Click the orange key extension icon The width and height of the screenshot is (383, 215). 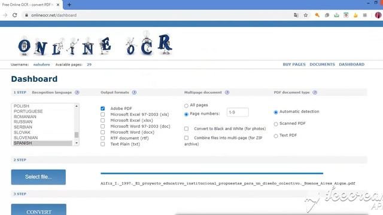317,15
